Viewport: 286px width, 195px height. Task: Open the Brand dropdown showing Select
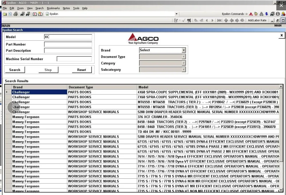(184, 50)
